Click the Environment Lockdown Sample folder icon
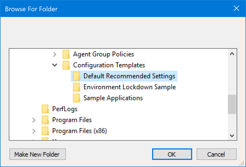246x167 pixels. coord(76,87)
